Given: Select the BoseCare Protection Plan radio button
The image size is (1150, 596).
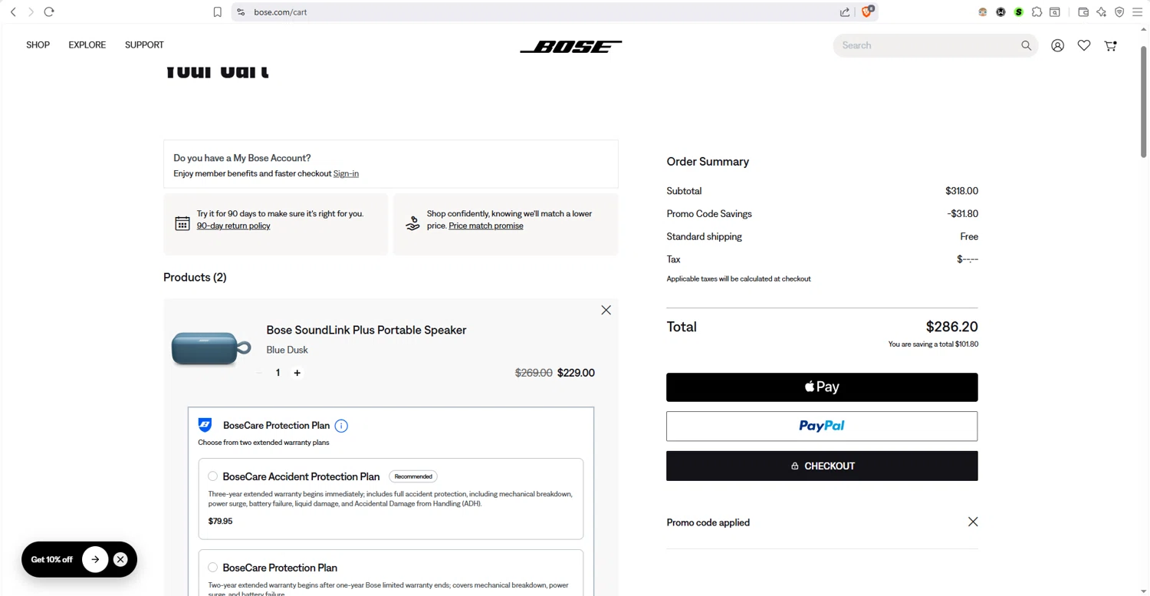Looking at the screenshot, I should click(x=213, y=568).
